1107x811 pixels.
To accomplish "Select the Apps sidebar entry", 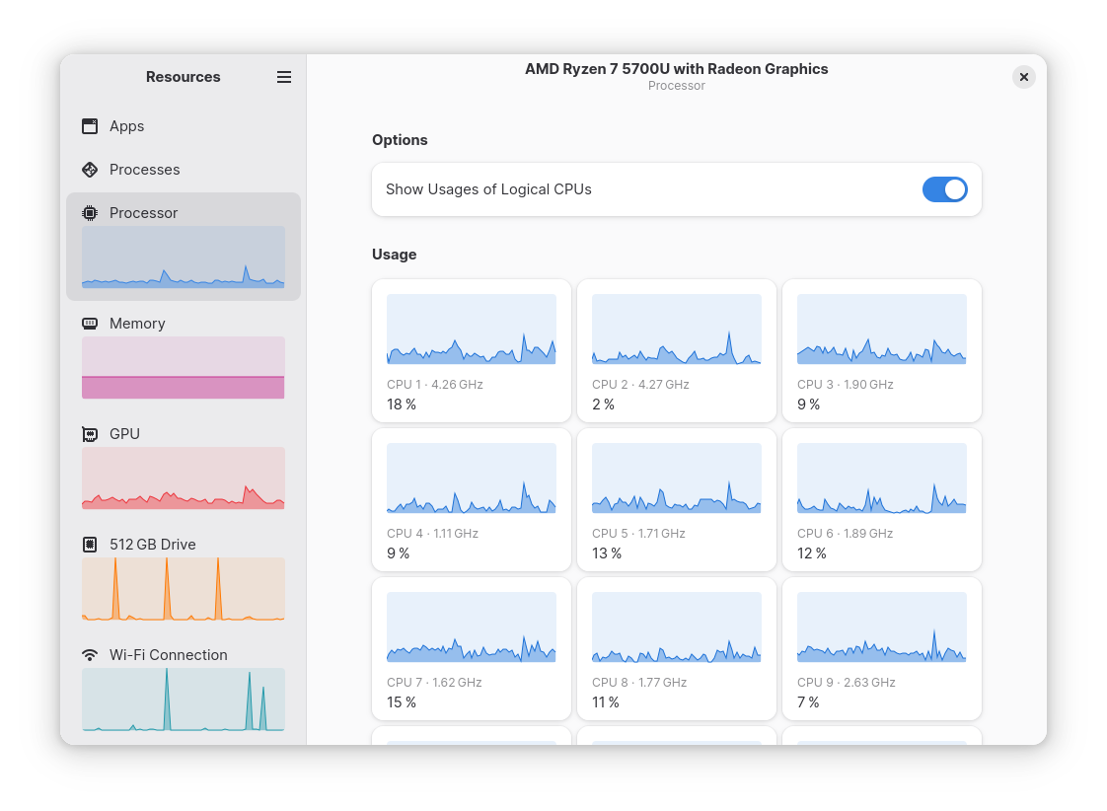I will pyautogui.click(x=127, y=126).
